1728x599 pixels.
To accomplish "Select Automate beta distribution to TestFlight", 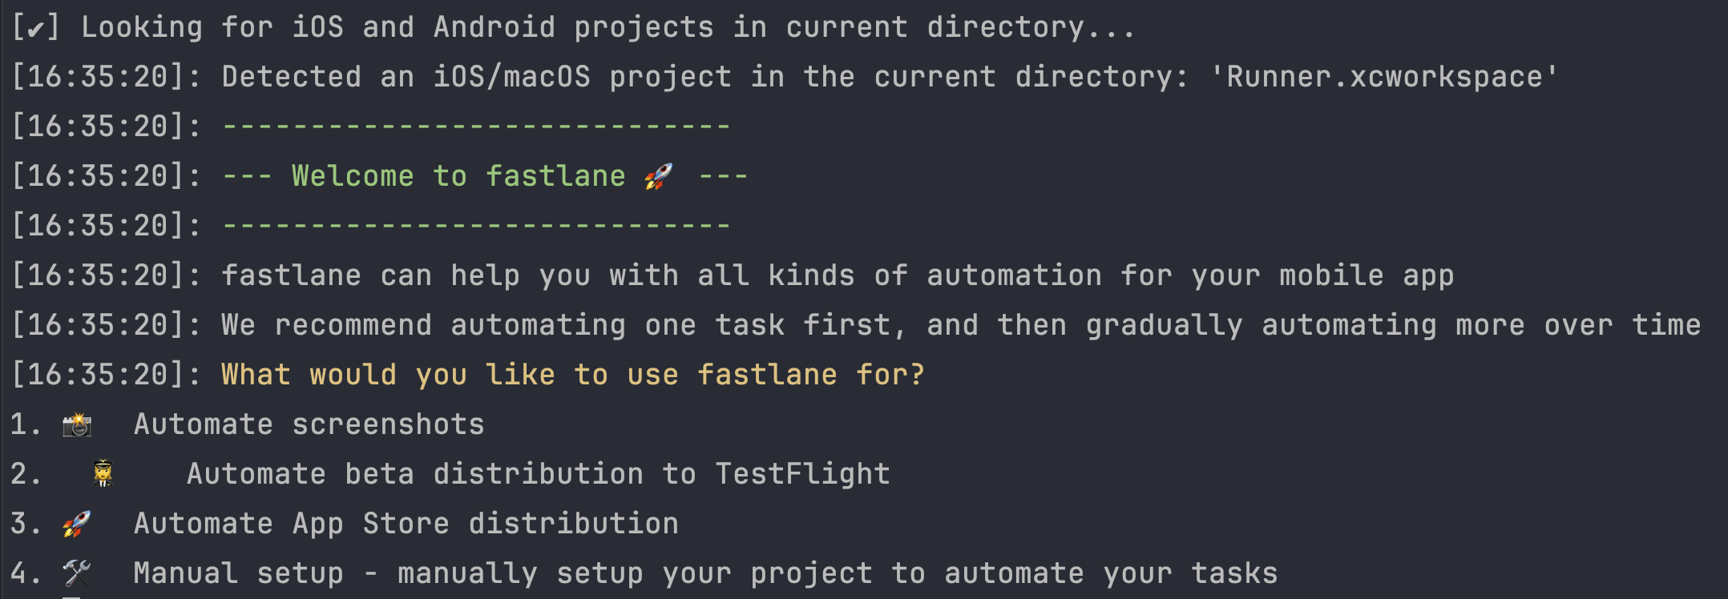I will pyautogui.click(x=538, y=474).
